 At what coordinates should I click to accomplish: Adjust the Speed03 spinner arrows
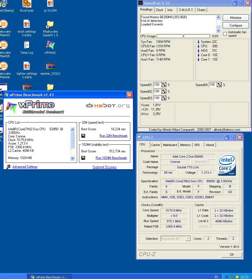click(164, 98)
